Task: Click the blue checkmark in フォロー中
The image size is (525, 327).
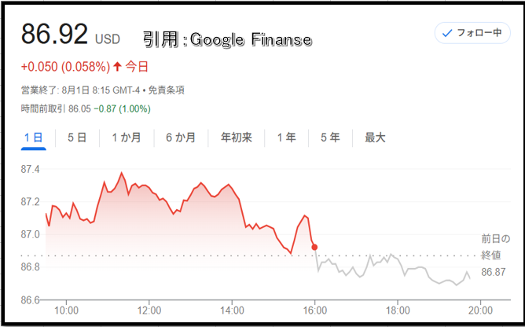Action: [447, 33]
